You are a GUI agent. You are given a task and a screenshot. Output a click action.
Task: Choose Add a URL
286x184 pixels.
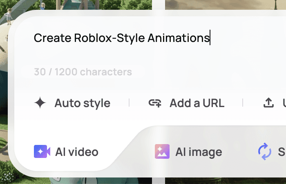[186, 103]
